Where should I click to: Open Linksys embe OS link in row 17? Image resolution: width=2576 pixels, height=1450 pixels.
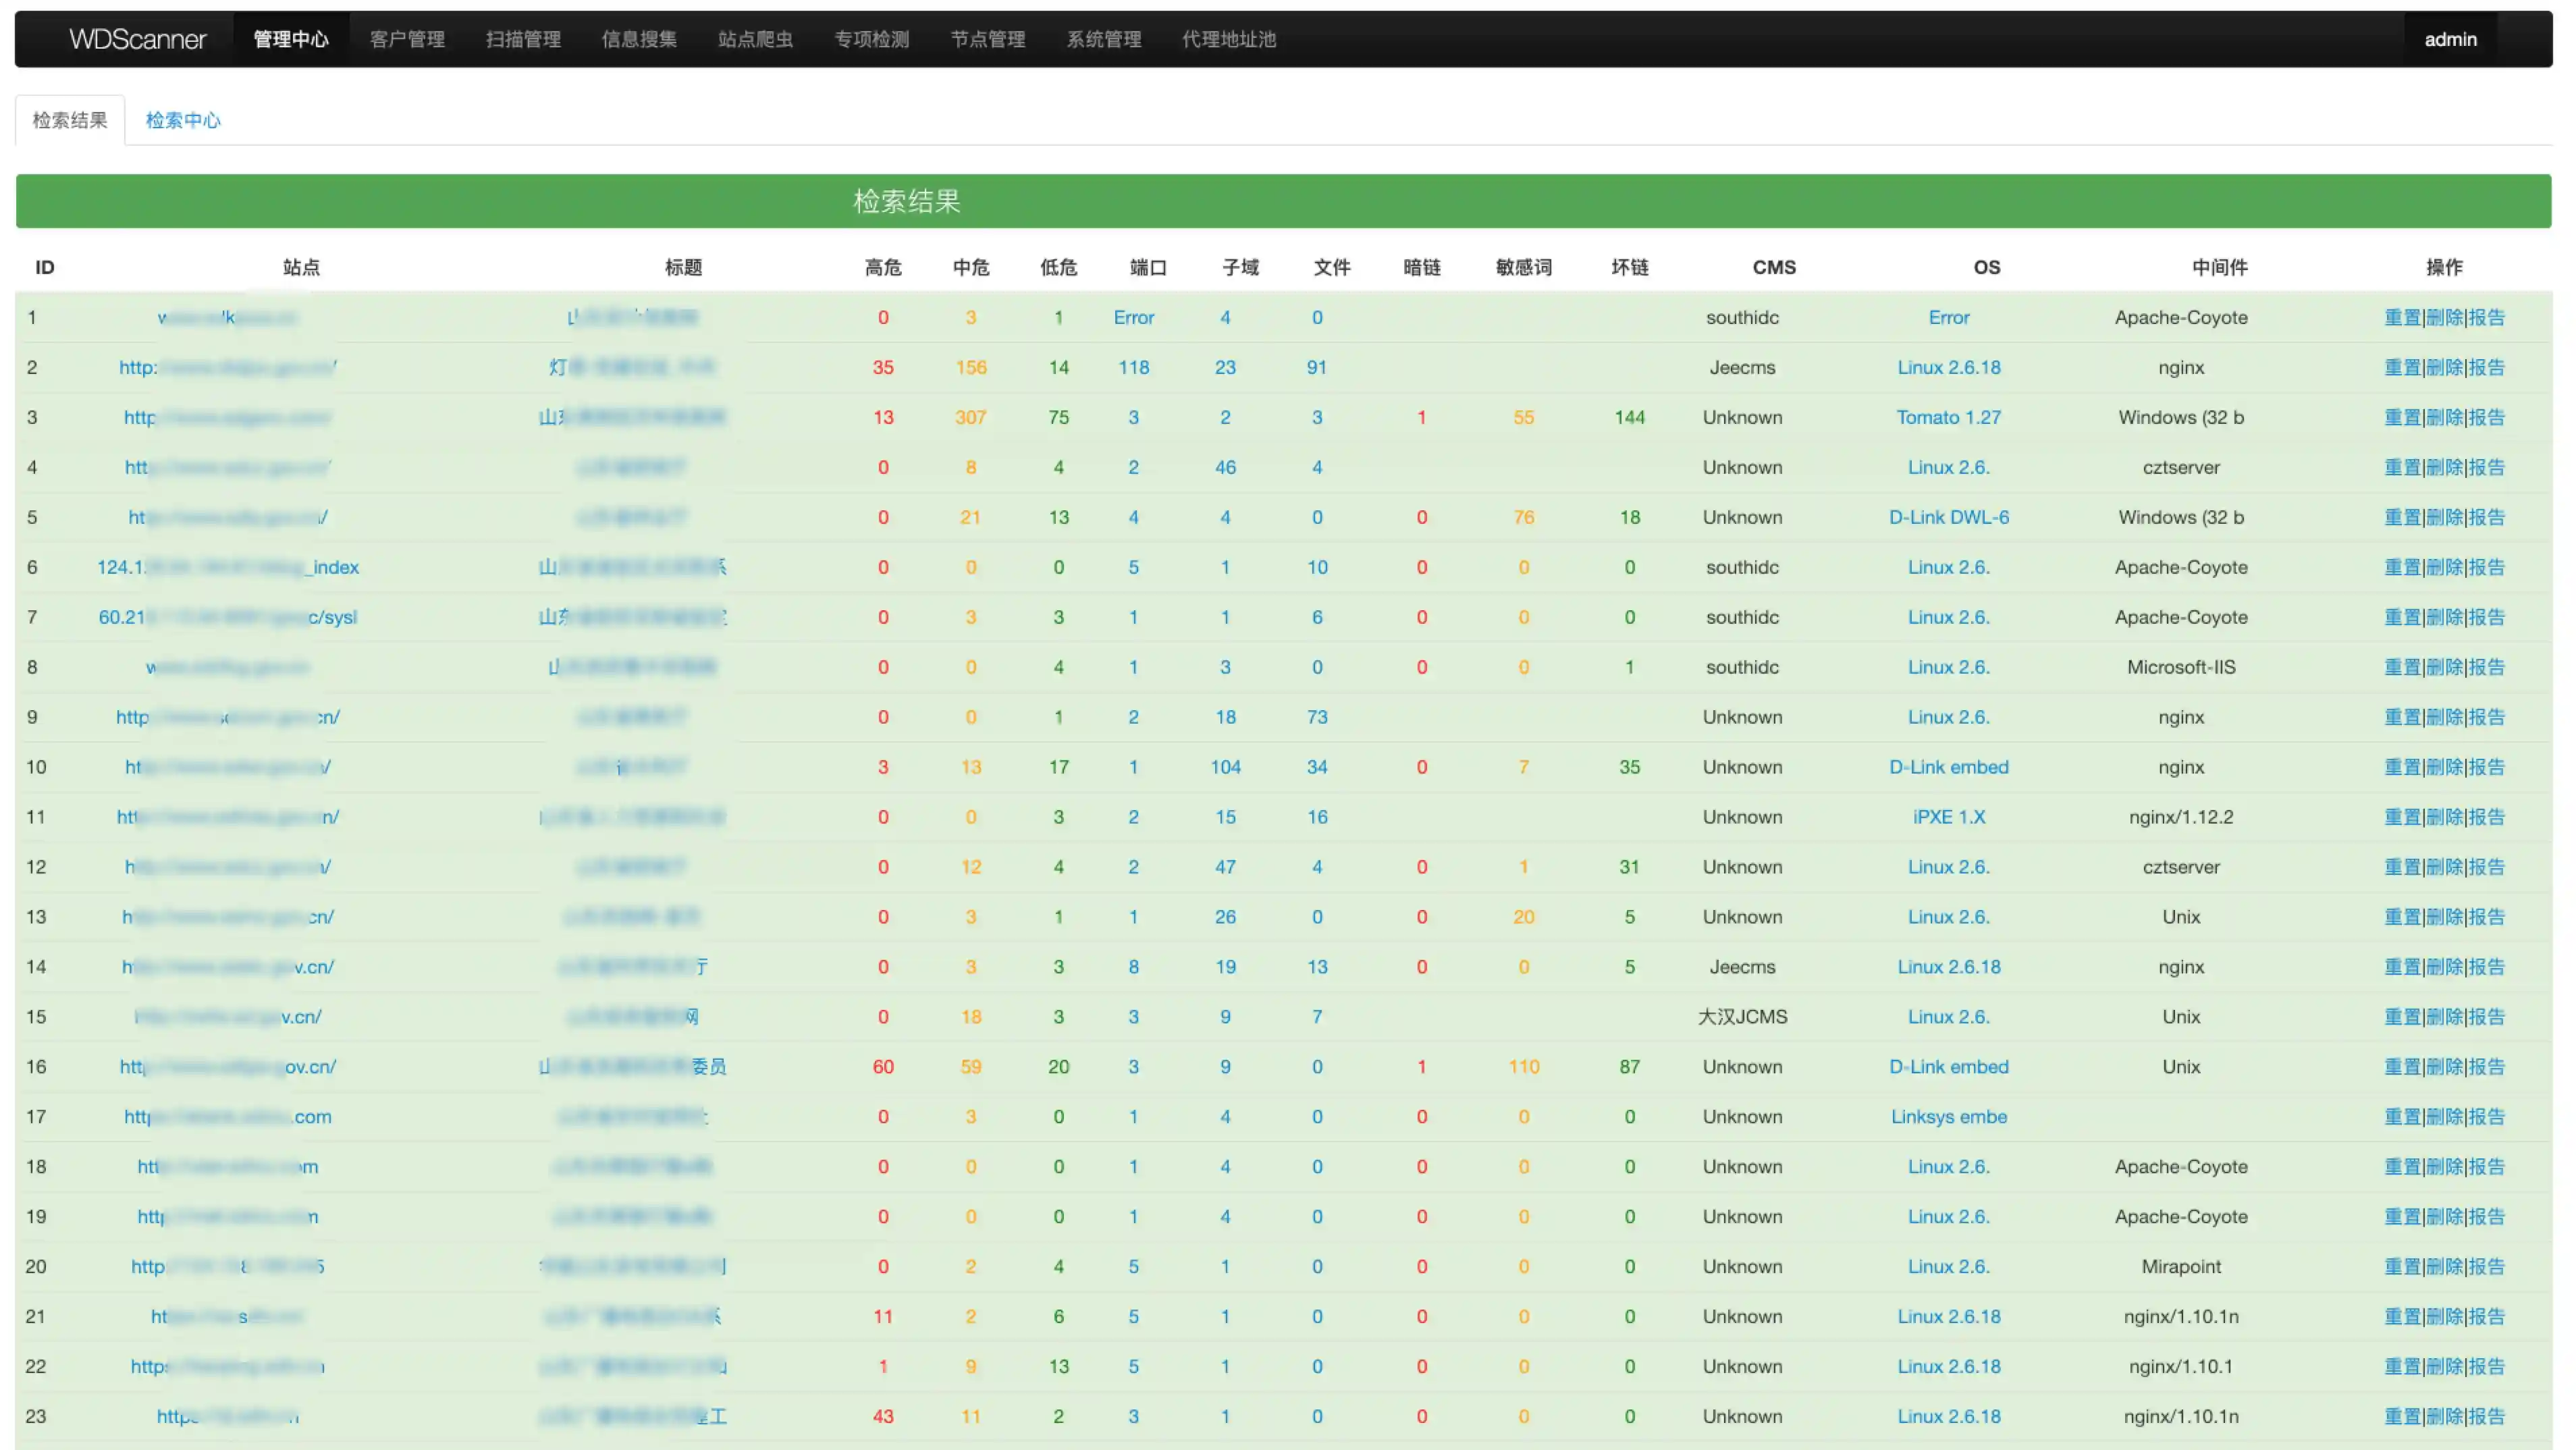tap(1948, 1117)
